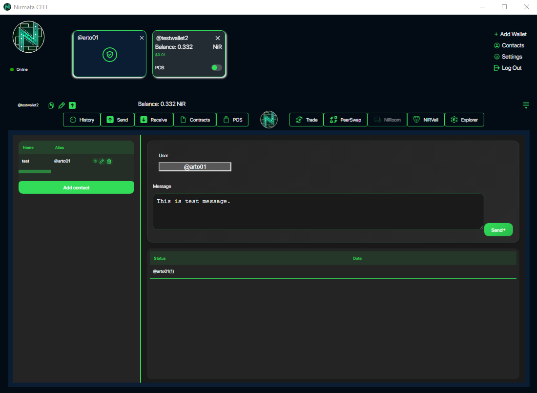Click the copy address icon beside @testwallet2

coord(51,105)
